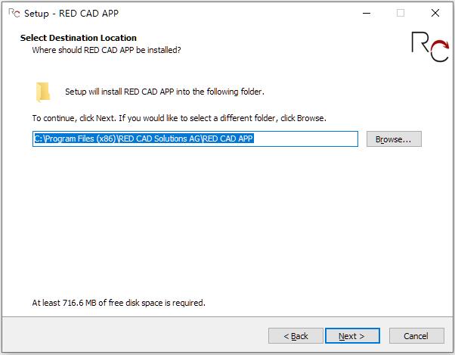Click the RC icon in the title bar
Image resolution: width=455 pixels, height=355 pixels.
point(14,13)
